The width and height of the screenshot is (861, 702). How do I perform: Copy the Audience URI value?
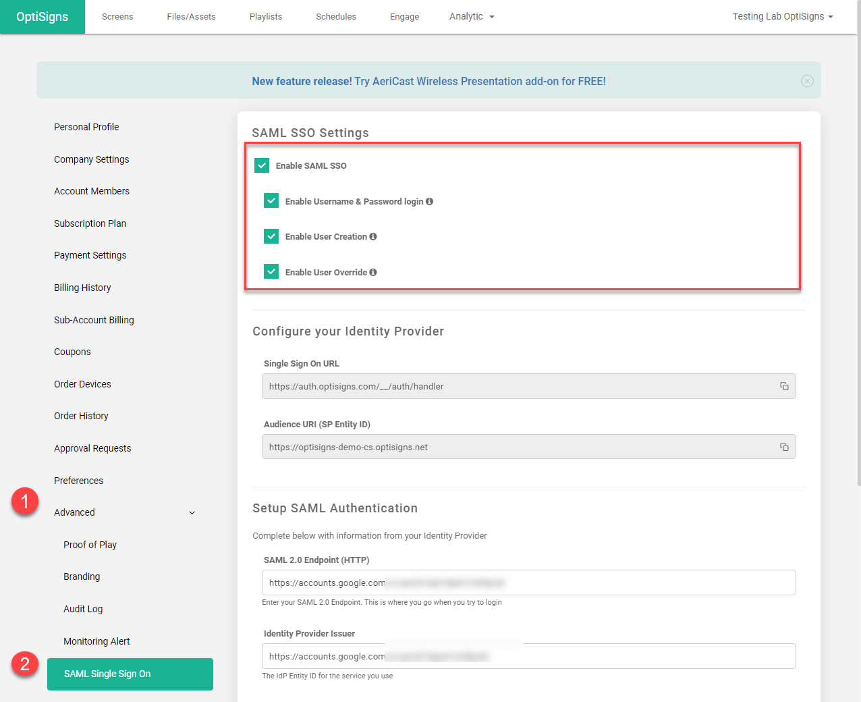pyautogui.click(x=784, y=447)
